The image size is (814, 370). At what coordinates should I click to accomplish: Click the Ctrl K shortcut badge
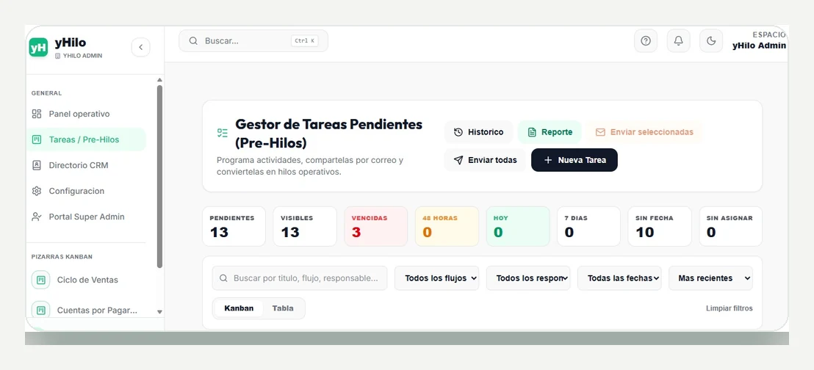click(304, 41)
